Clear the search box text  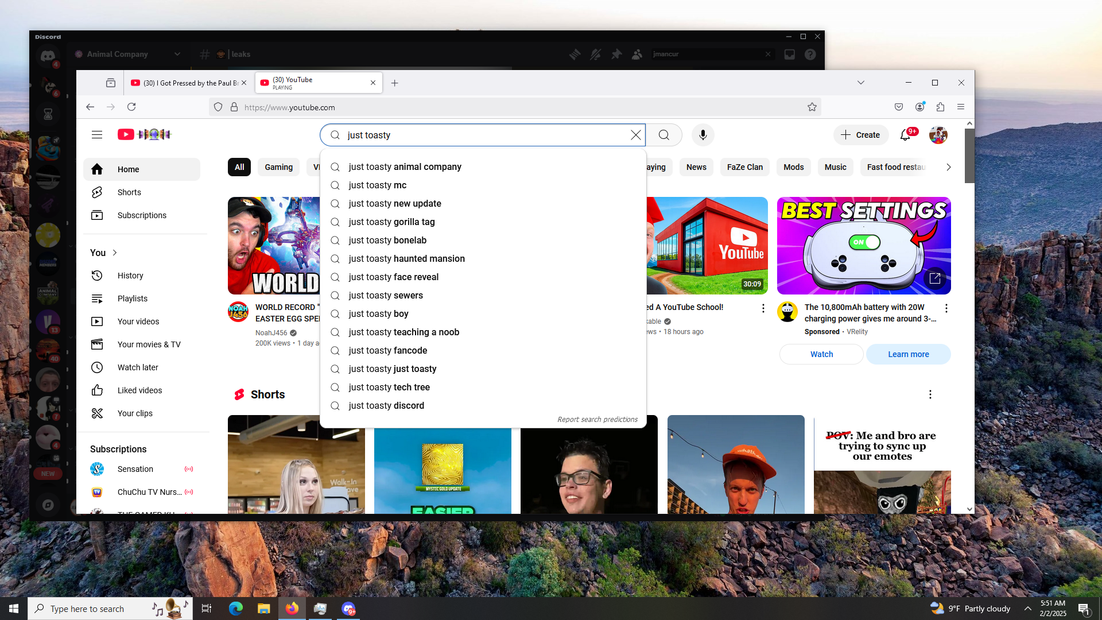(x=635, y=135)
